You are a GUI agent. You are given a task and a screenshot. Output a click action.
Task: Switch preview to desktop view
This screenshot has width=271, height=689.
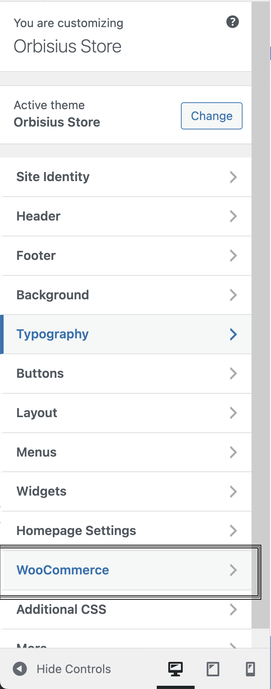tap(175, 668)
